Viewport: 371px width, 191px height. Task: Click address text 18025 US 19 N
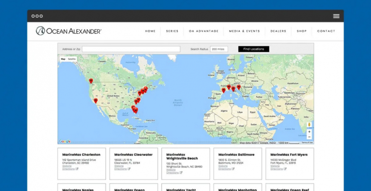click(x=123, y=160)
